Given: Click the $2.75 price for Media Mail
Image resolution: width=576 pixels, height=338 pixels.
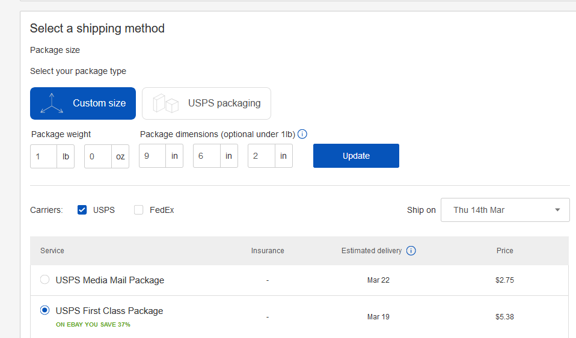Looking at the screenshot, I should [x=504, y=280].
